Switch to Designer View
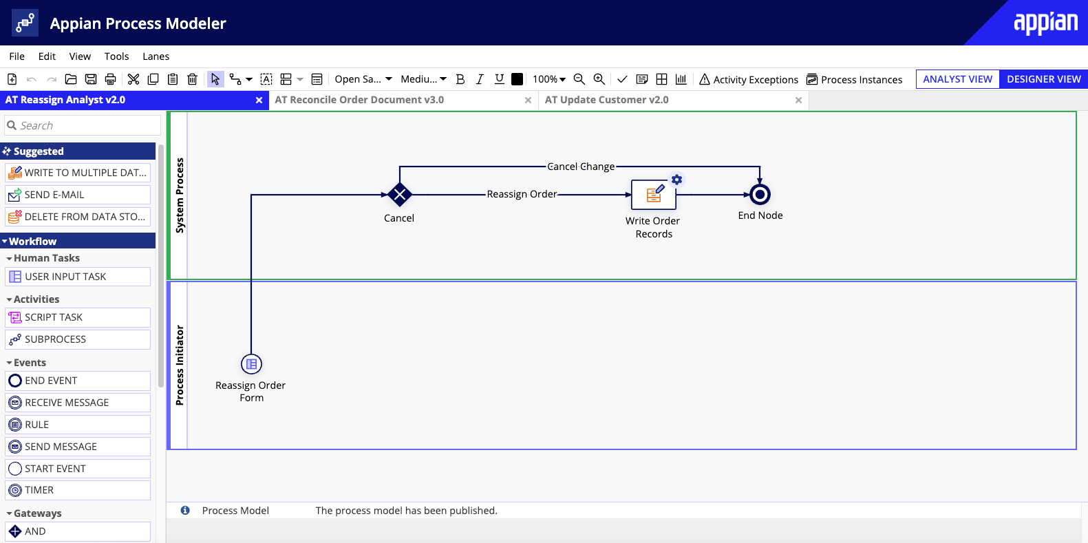The height and width of the screenshot is (543, 1088). tap(1043, 79)
